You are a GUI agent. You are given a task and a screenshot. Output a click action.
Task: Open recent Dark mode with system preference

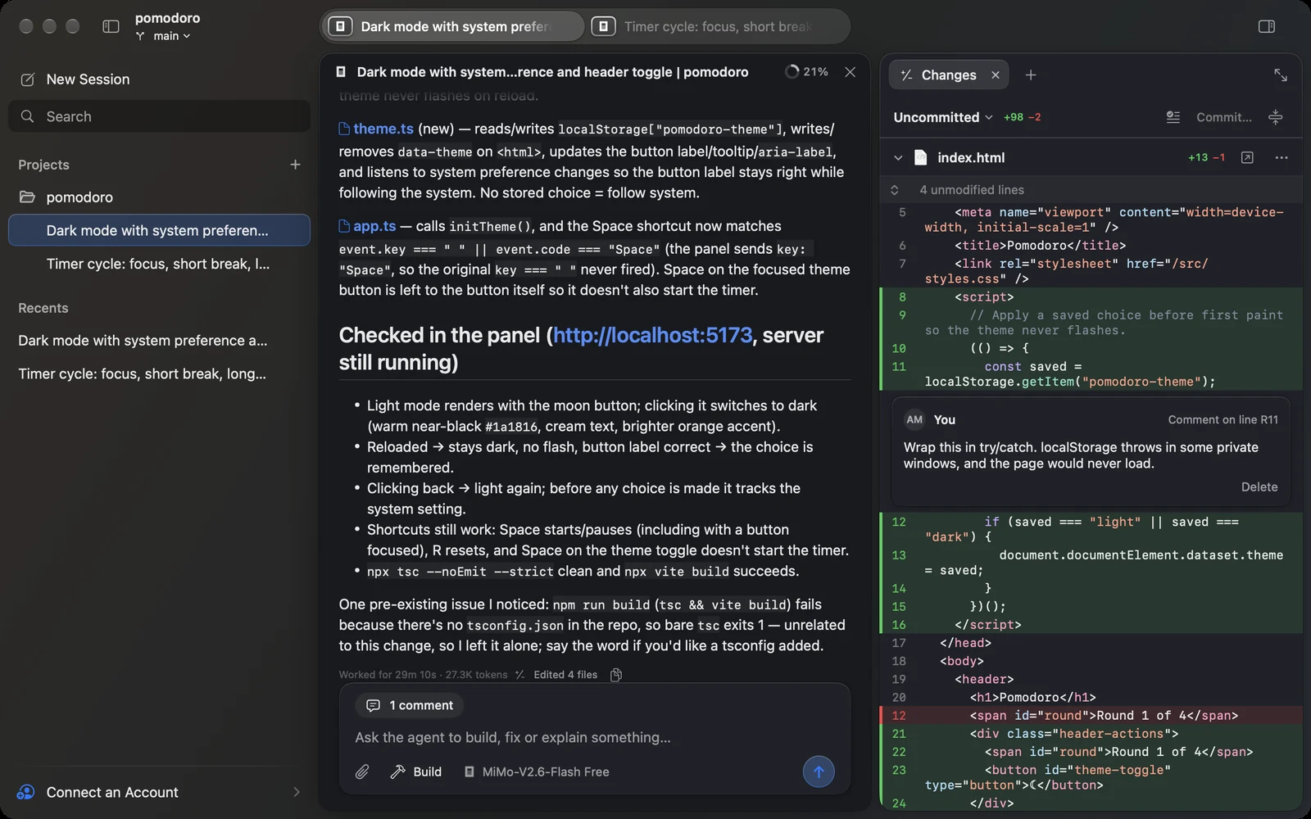[x=143, y=341]
